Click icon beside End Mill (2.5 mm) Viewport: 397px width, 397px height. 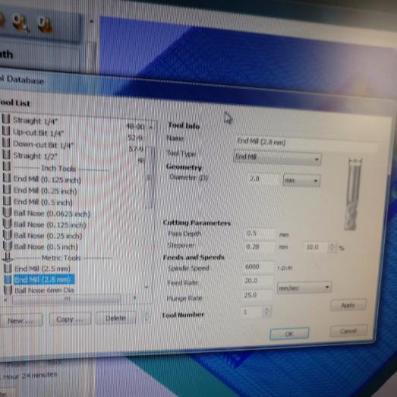tap(8, 268)
